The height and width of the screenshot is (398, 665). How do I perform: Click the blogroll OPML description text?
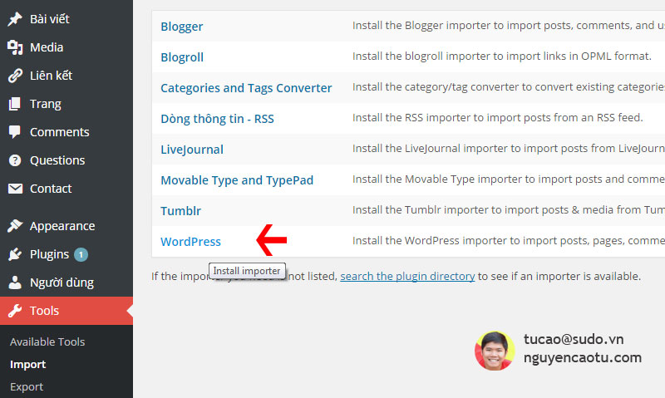click(x=502, y=56)
